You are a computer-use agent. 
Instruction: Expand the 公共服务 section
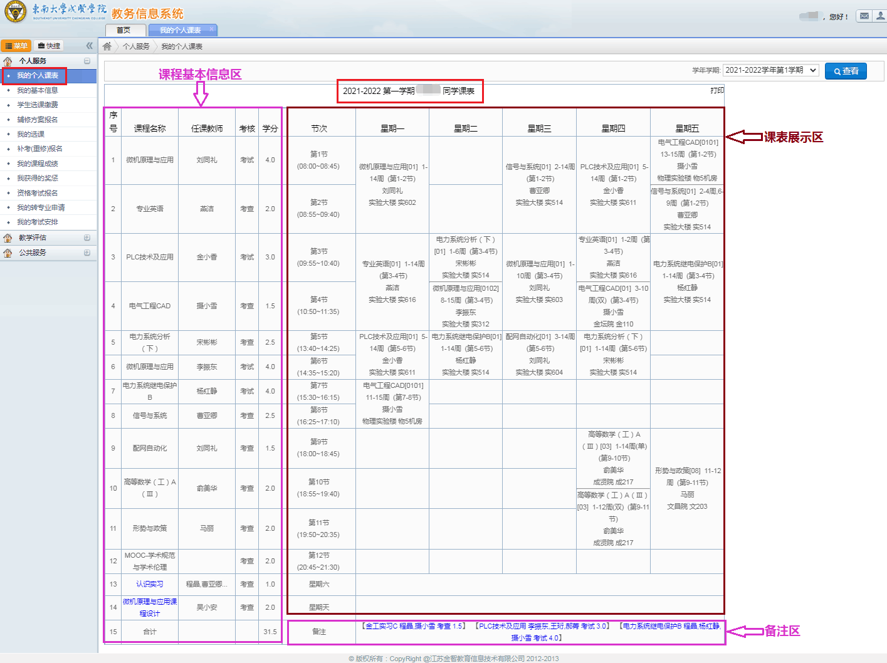point(87,253)
